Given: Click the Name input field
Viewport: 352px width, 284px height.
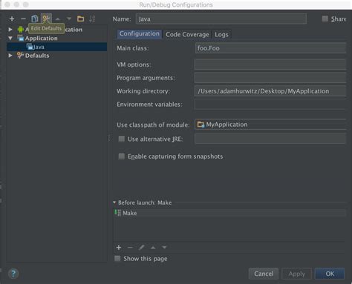Looking at the screenshot, I should click(x=221, y=19).
